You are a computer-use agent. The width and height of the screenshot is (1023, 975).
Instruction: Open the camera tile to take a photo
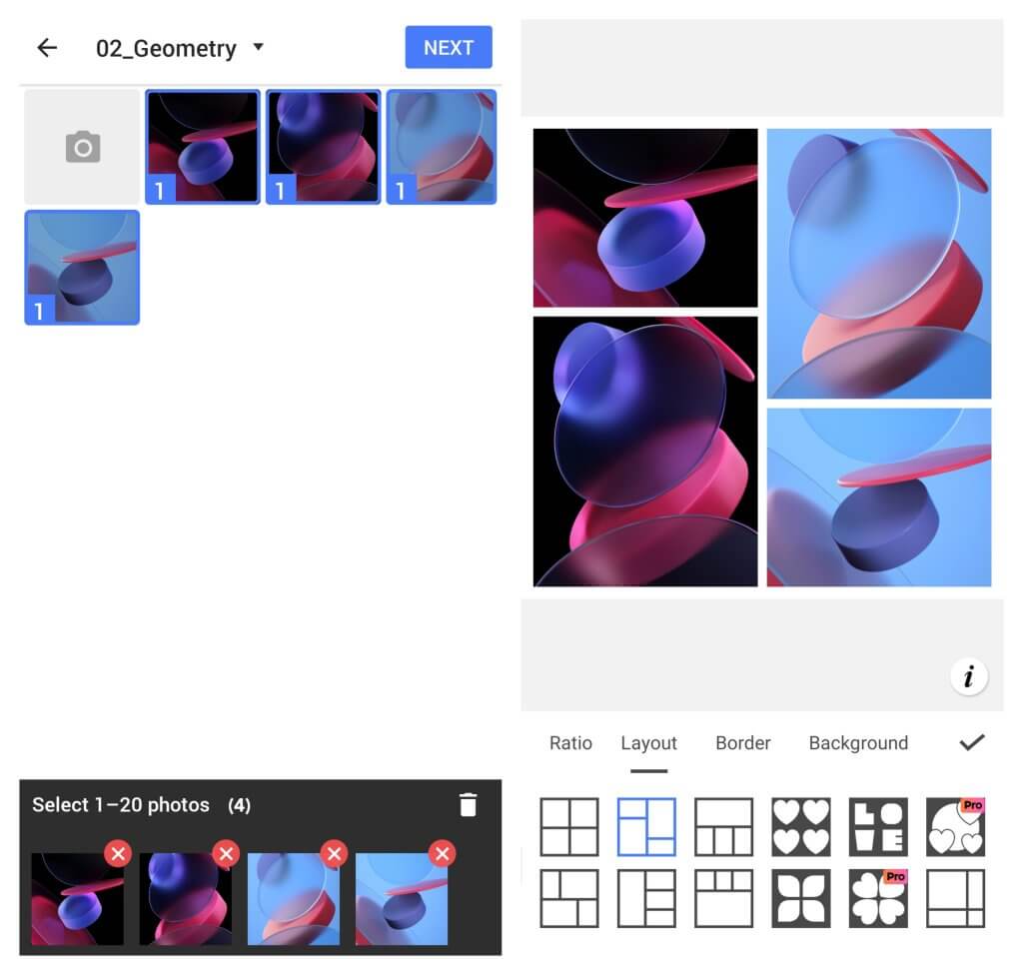(82, 147)
